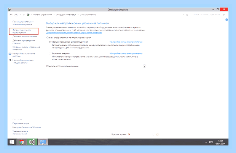Viewport: 236px width, 153px height.
Task: Click the 'Показать дополнительные схемы' label
Action: tap(62, 66)
